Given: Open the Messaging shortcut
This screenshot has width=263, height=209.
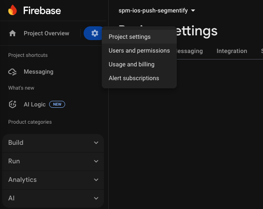Looking at the screenshot, I should point(38,72).
